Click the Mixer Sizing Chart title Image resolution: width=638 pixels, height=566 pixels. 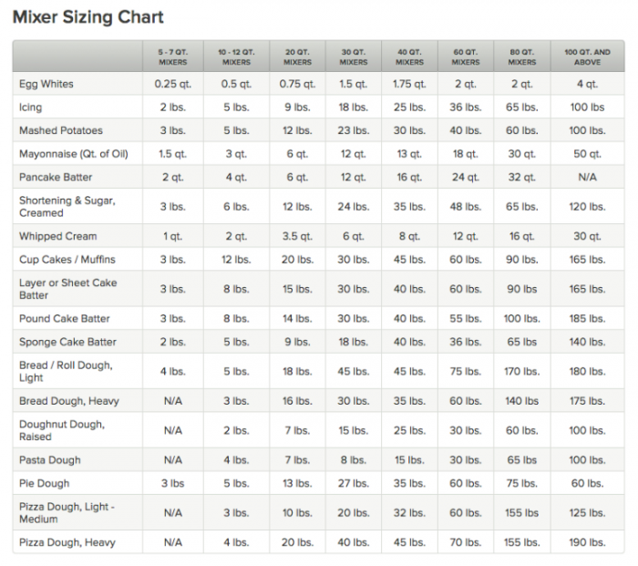87,17
